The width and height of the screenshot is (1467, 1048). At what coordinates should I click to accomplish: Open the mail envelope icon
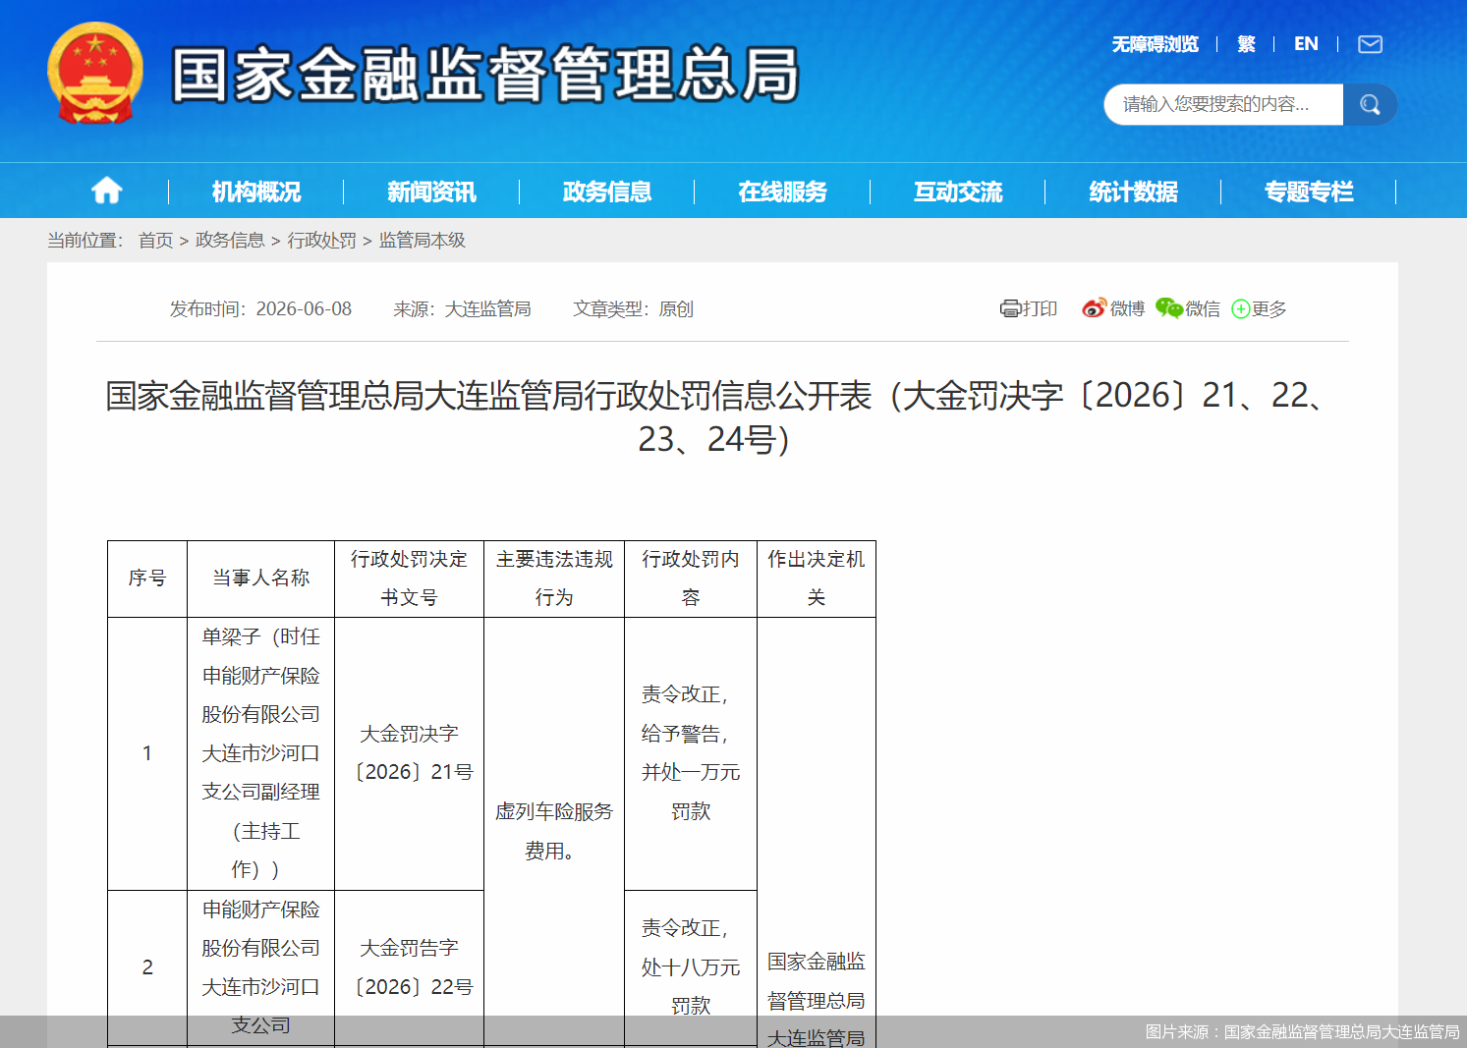point(1370,44)
